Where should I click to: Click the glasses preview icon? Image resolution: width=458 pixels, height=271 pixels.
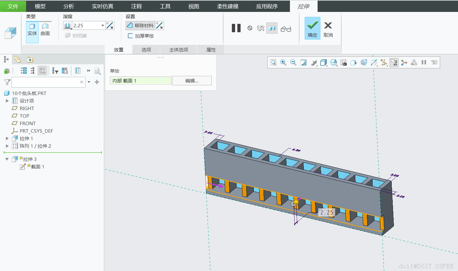click(x=286, y=29)
